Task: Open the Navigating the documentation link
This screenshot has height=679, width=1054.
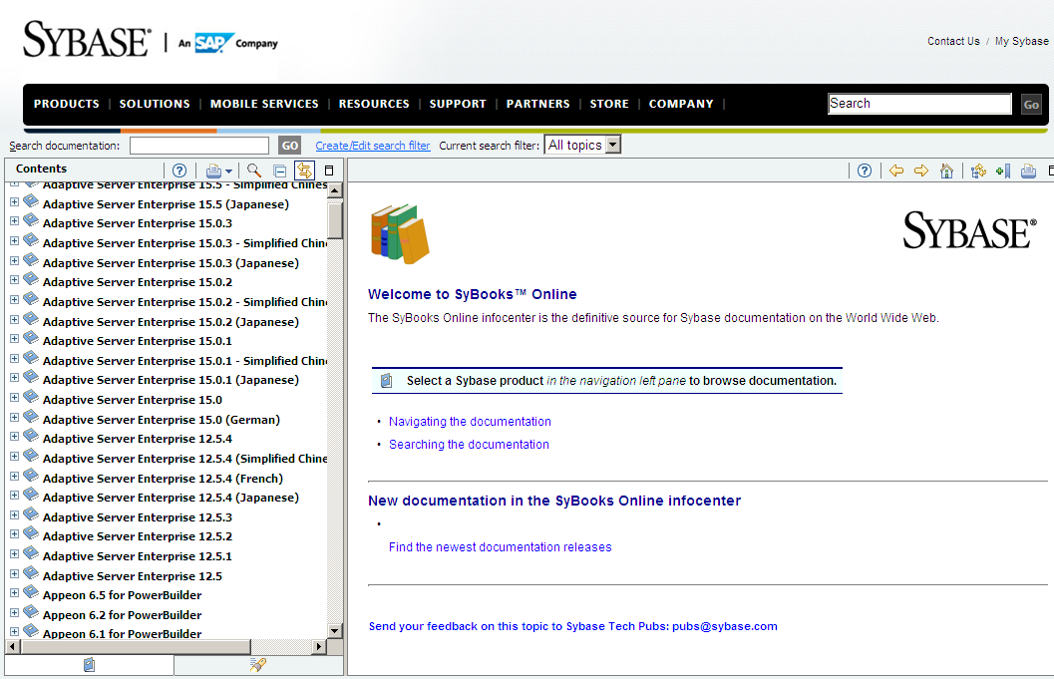Action: click(x=470, y=422)
